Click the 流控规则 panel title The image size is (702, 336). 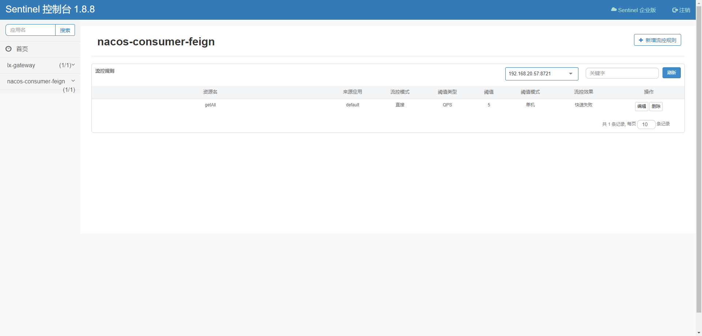(105, 71)
